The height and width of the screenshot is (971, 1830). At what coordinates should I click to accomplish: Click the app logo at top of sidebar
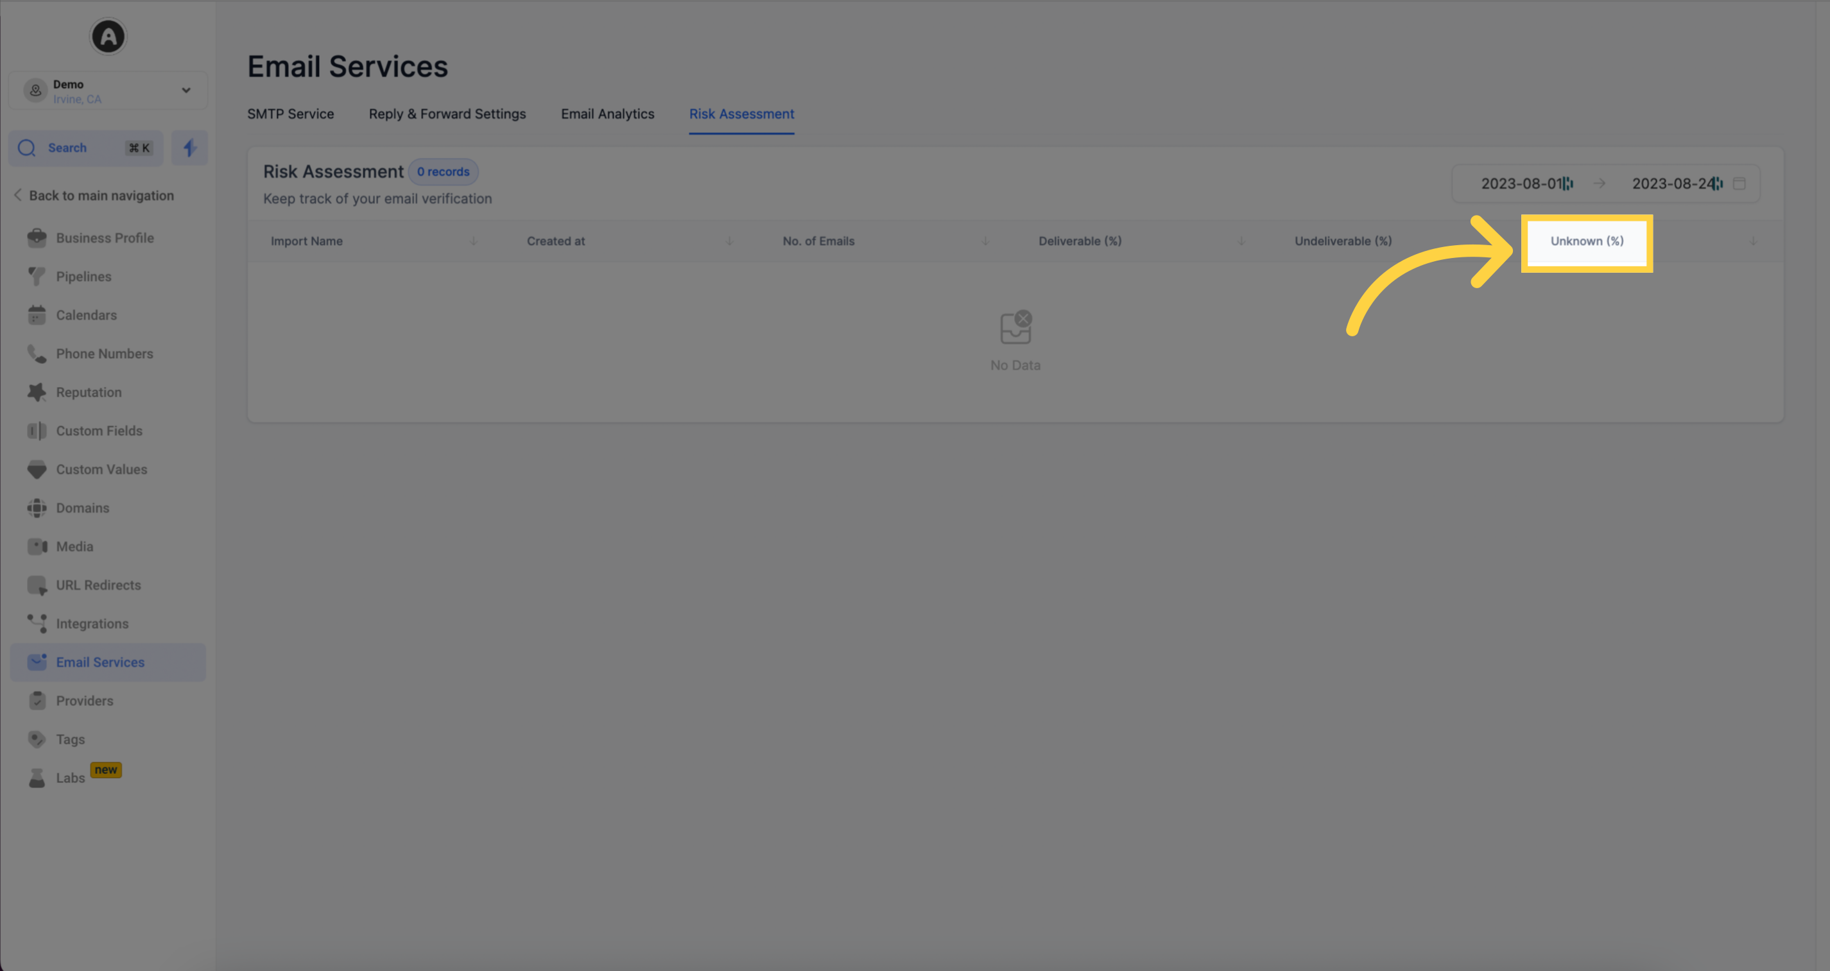click(108, 36)
